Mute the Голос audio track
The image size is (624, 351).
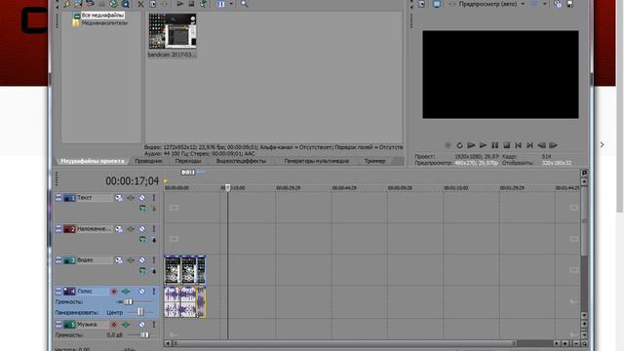coord(142,292)
